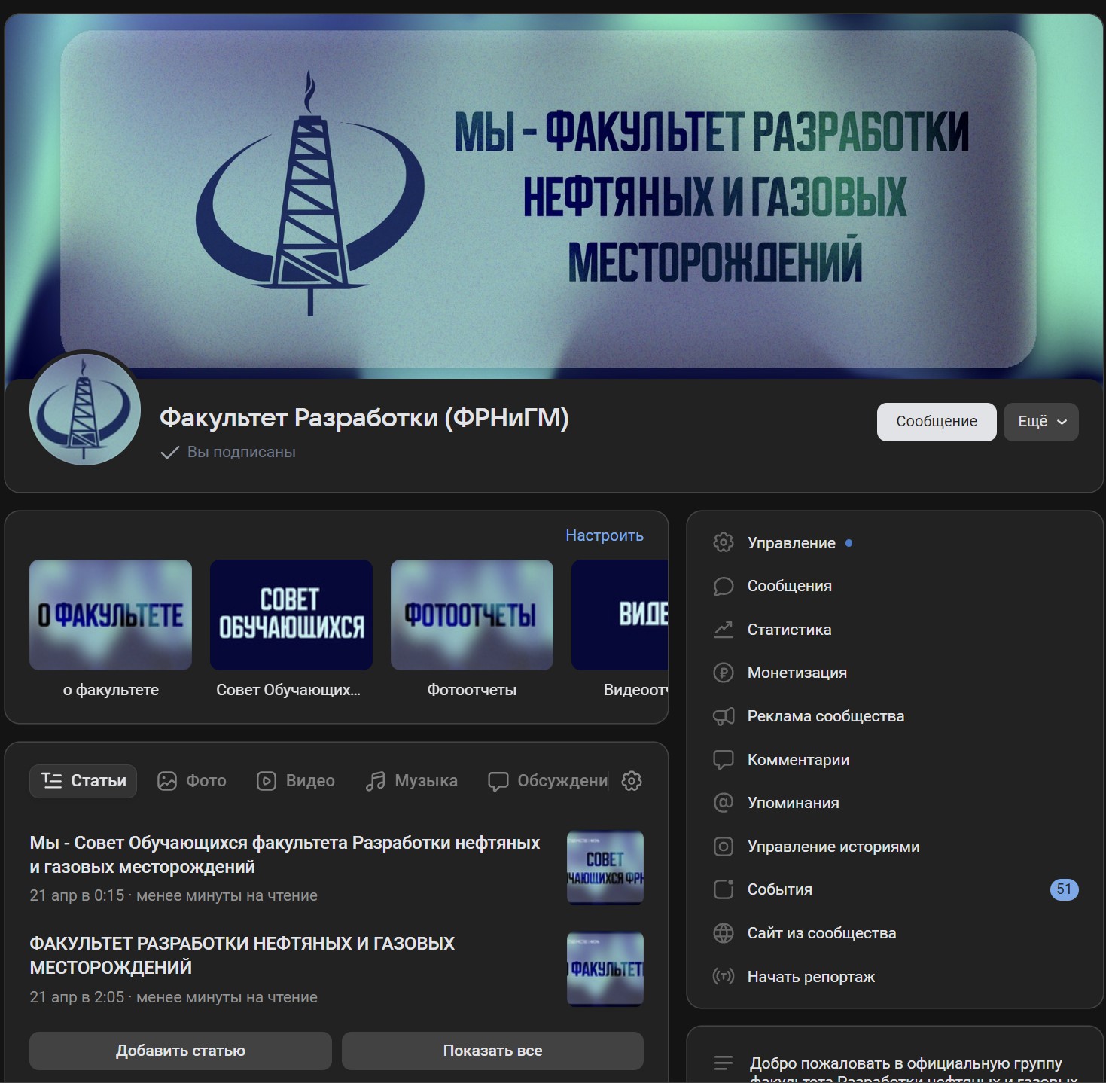Click the Добавить статью button

point(181,1051)
